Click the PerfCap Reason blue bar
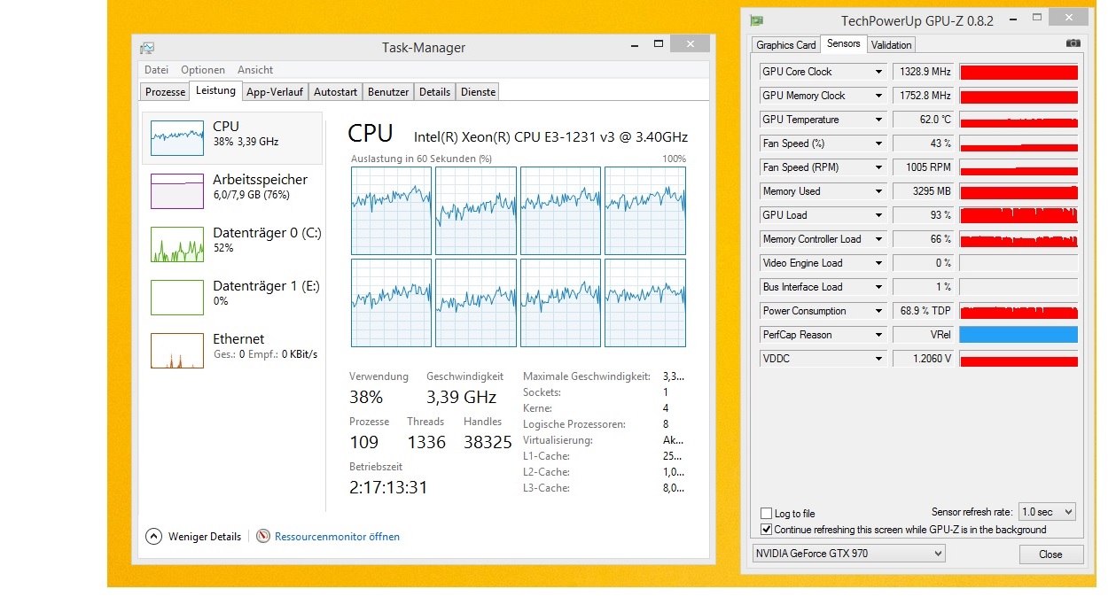The height and width of the screenshot is (597, 1116). [1018, 335]
